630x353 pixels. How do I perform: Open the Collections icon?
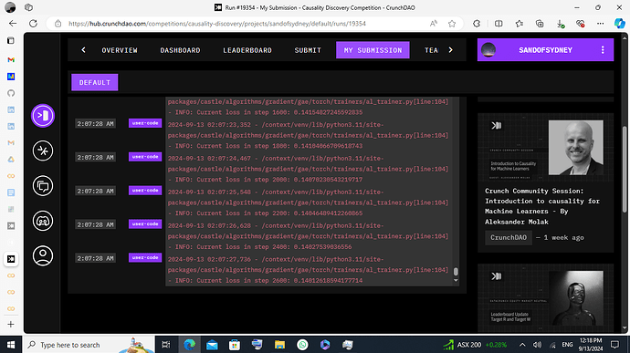(540, 24)
